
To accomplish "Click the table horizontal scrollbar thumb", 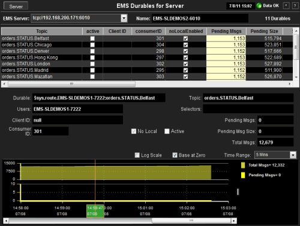I will pyautogui.click(x=71, y=84).
